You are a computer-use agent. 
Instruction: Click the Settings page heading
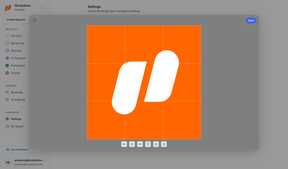pyautogui.click(x=94, y=6)
